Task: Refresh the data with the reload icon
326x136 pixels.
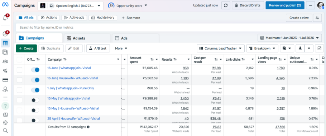Action: coord(226,5)
